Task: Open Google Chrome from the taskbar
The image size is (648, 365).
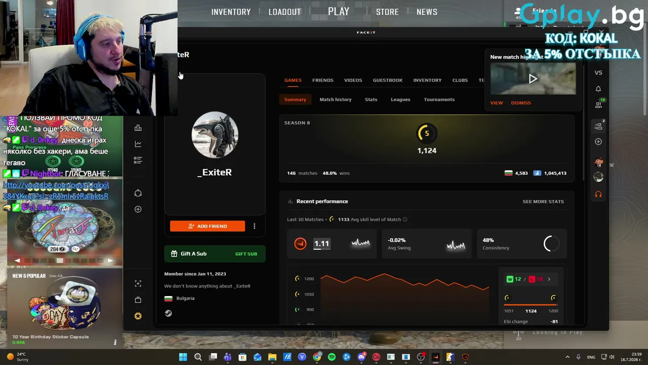Action: (x=317, y=357)
